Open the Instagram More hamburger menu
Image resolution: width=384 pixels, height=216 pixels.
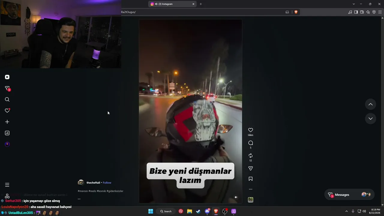[x=7, y=185]
